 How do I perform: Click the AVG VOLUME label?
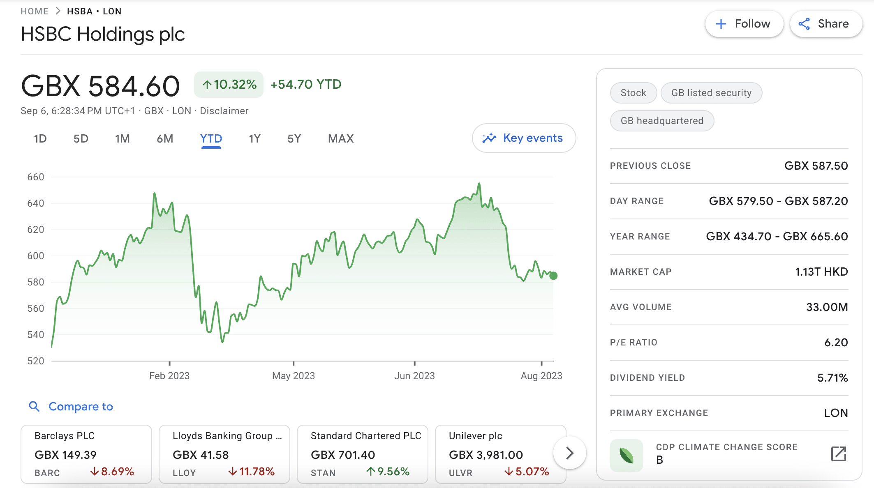641,307
